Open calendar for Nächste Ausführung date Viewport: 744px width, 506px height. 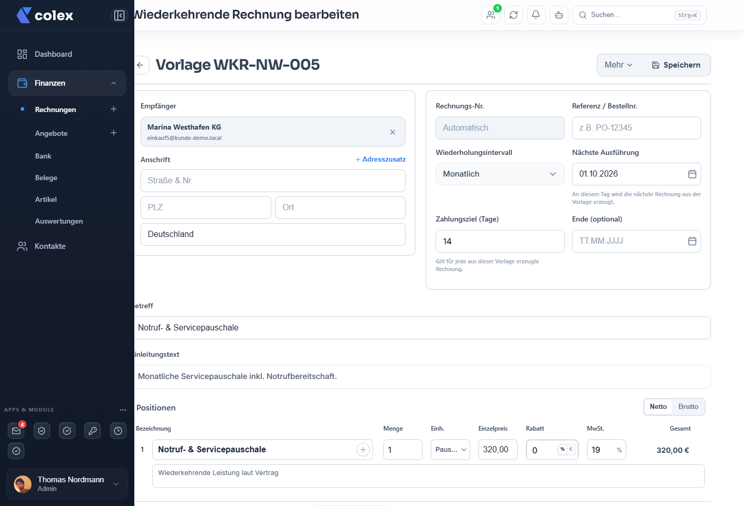692,174
